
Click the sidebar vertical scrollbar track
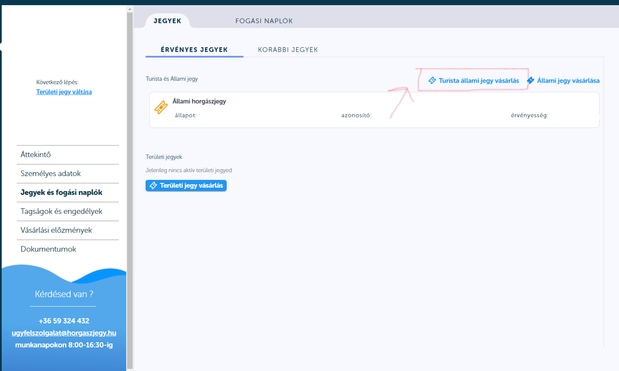coord(130,191)
